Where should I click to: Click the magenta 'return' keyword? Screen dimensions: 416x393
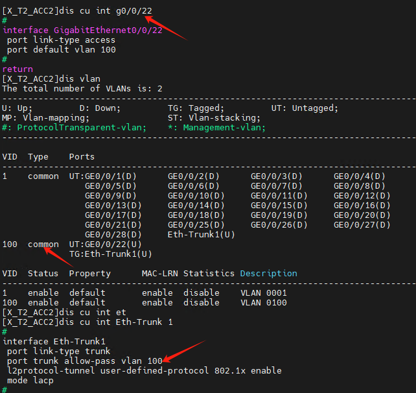pos(17,69)
